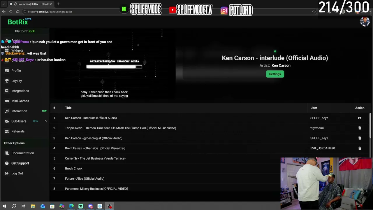Skip the Ken Carson interlude song
The image size is (373, 210).
pyautogui.click(x=360, y=118)
